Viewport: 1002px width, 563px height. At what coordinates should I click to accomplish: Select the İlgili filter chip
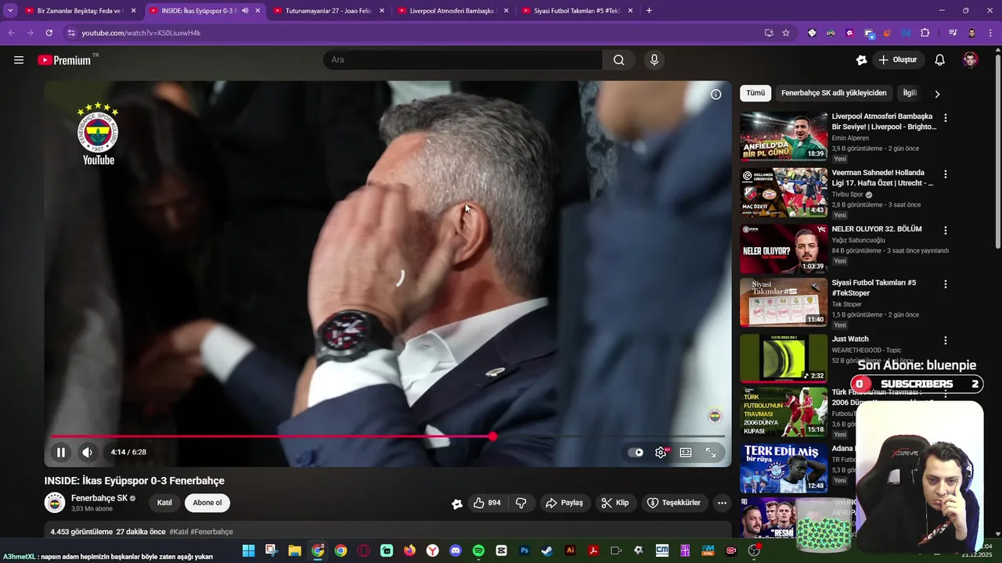[x=910, y=93]
